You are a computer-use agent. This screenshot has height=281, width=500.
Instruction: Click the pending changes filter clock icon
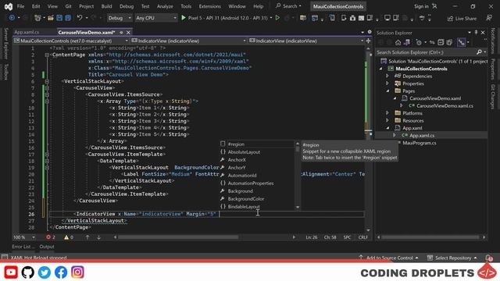click(419, 42)
